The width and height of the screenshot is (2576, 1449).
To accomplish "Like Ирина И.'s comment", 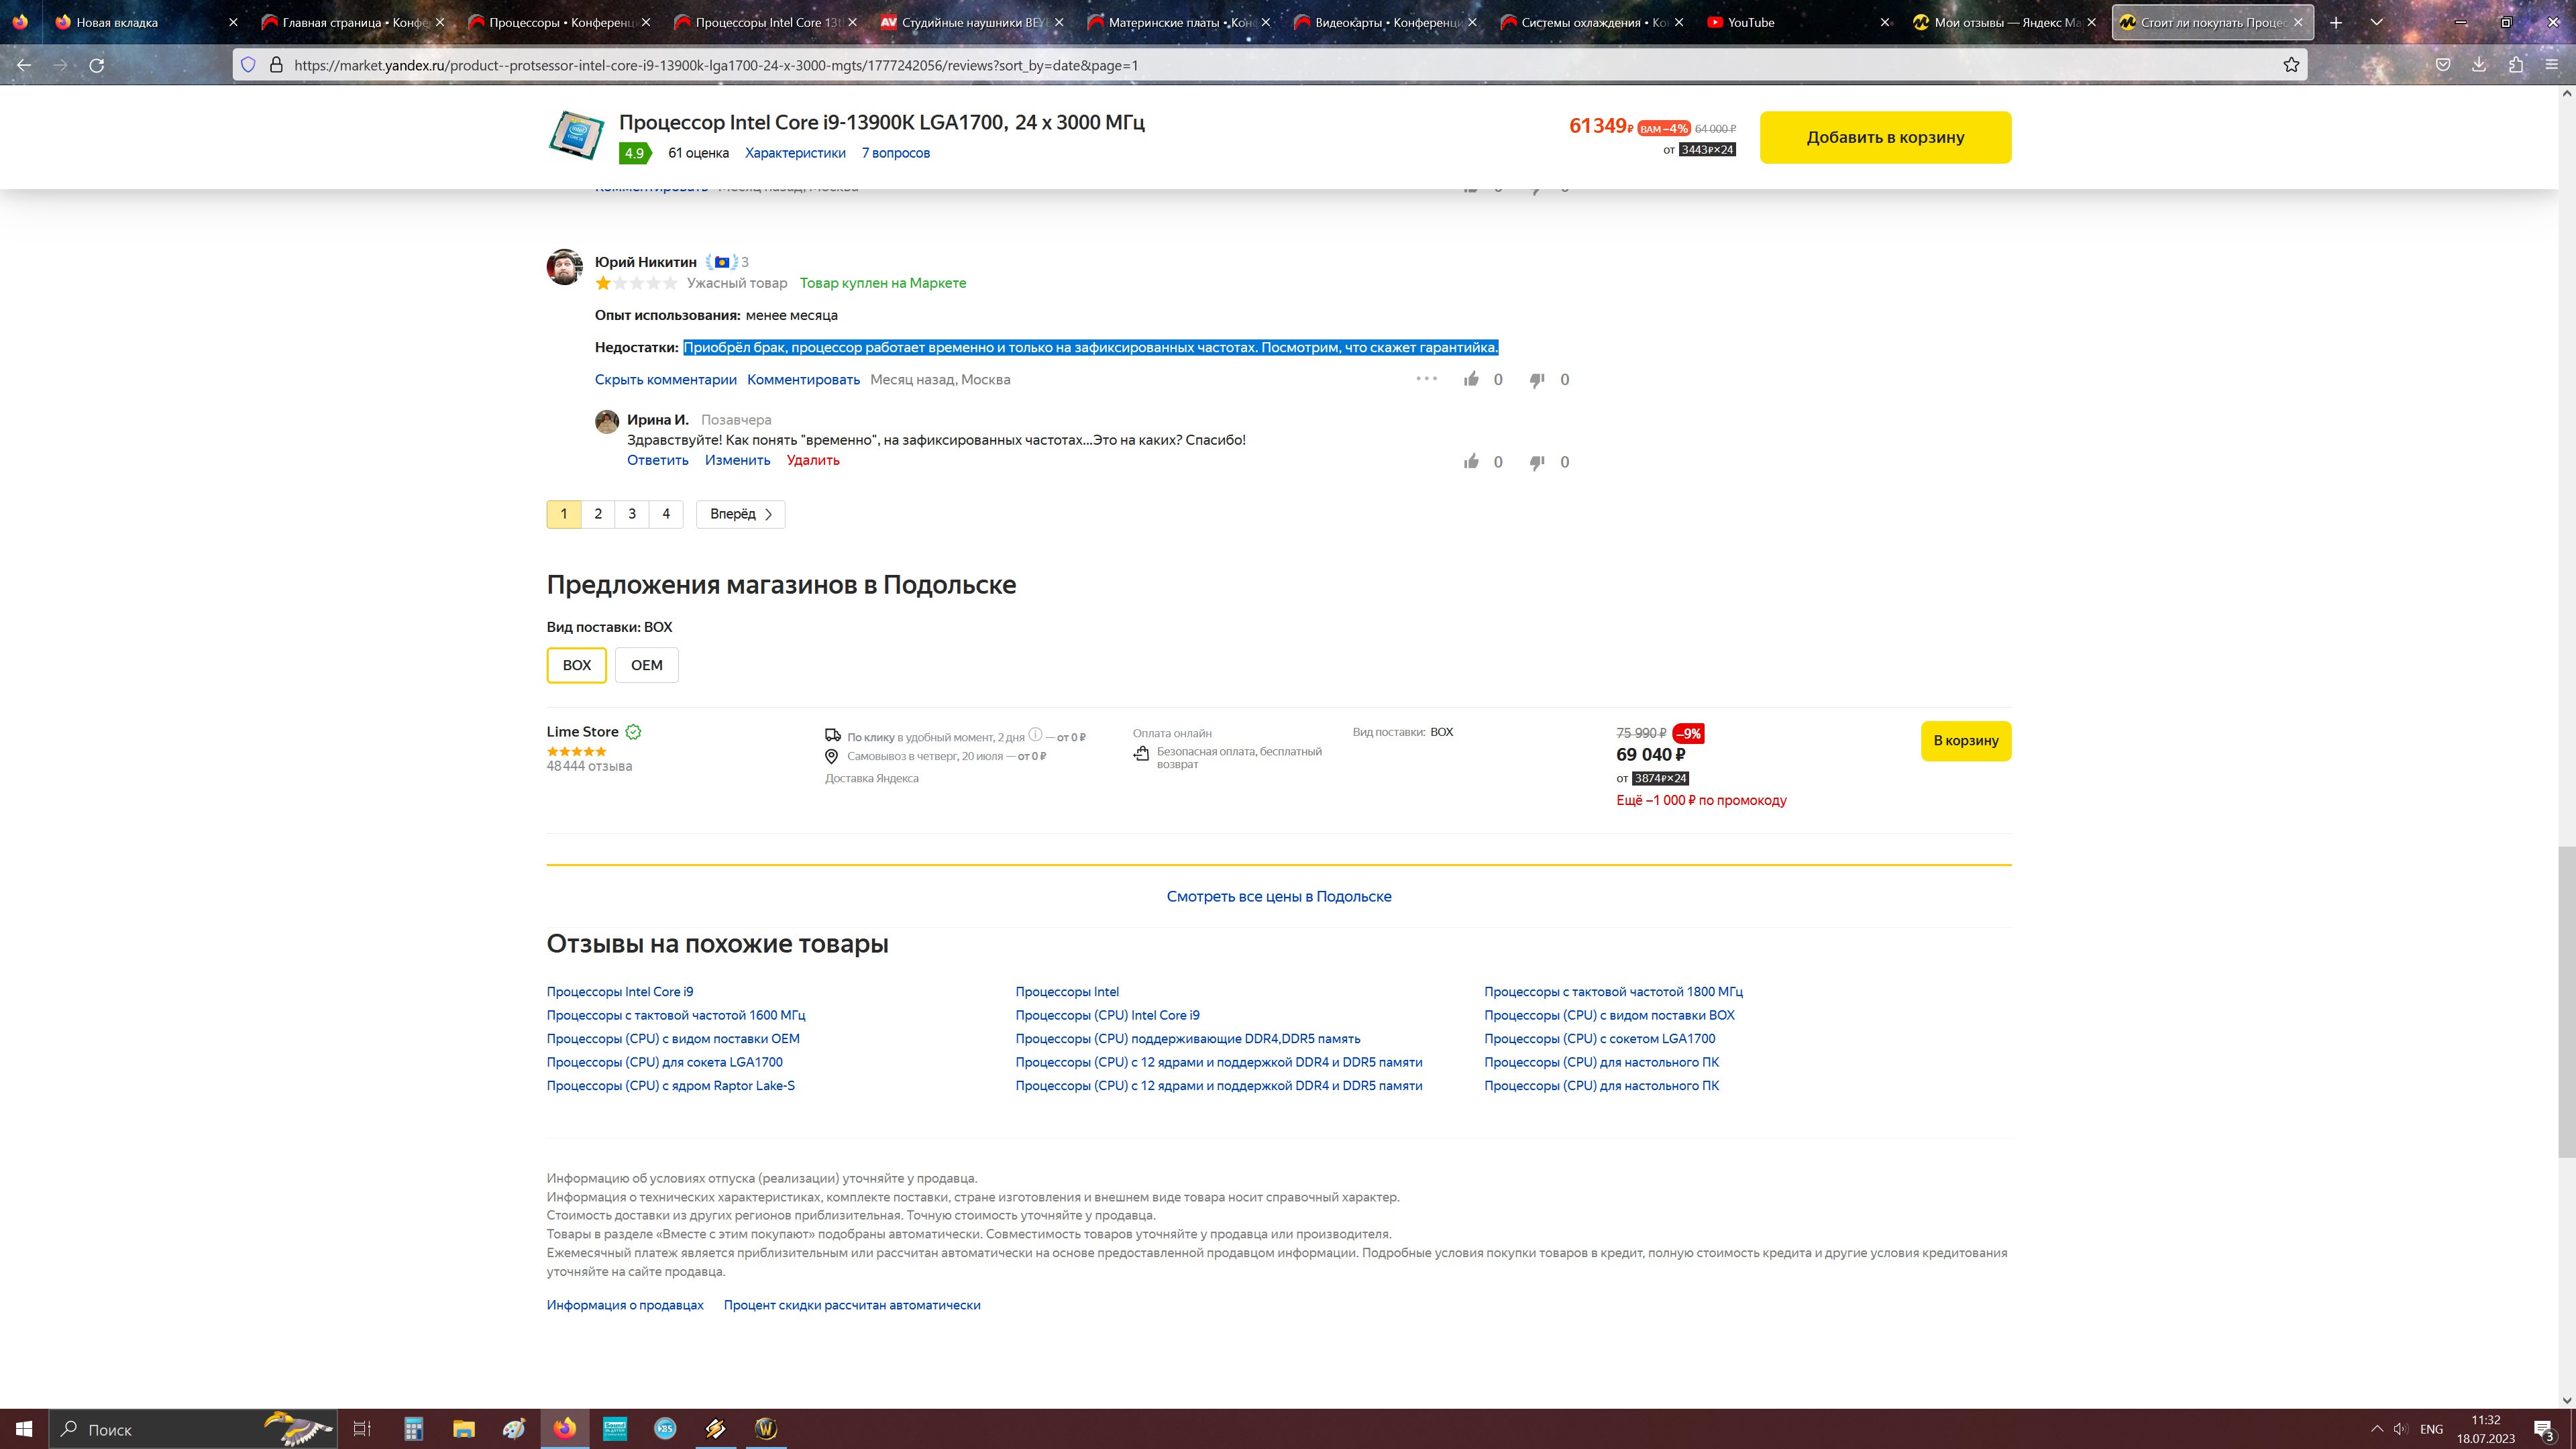I will [x=1471, y=462].
